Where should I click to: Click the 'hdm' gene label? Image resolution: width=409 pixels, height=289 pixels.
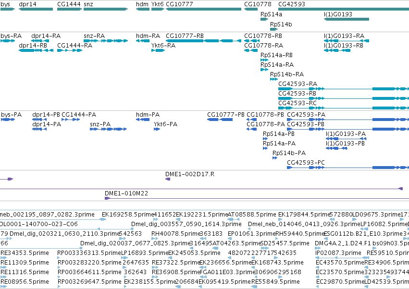pyautogui.click(x=142, y=4)
